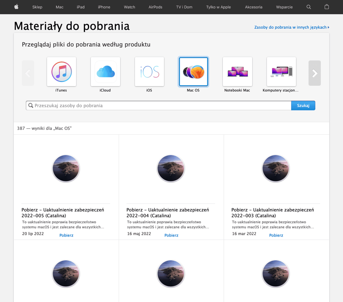Select the Mac OS product icon
Viewport: 343px width, 302px height.
coord(194,72)
